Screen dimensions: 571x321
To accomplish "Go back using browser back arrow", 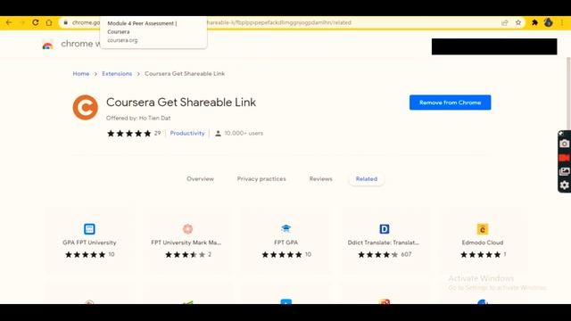I will point(9,22).
